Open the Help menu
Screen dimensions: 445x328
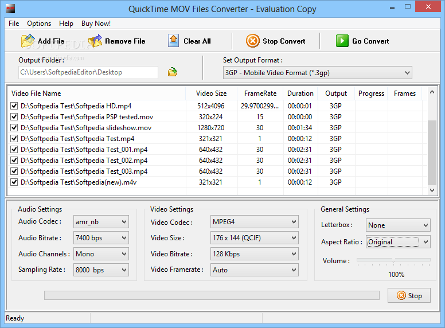click(x=66, y=24)
